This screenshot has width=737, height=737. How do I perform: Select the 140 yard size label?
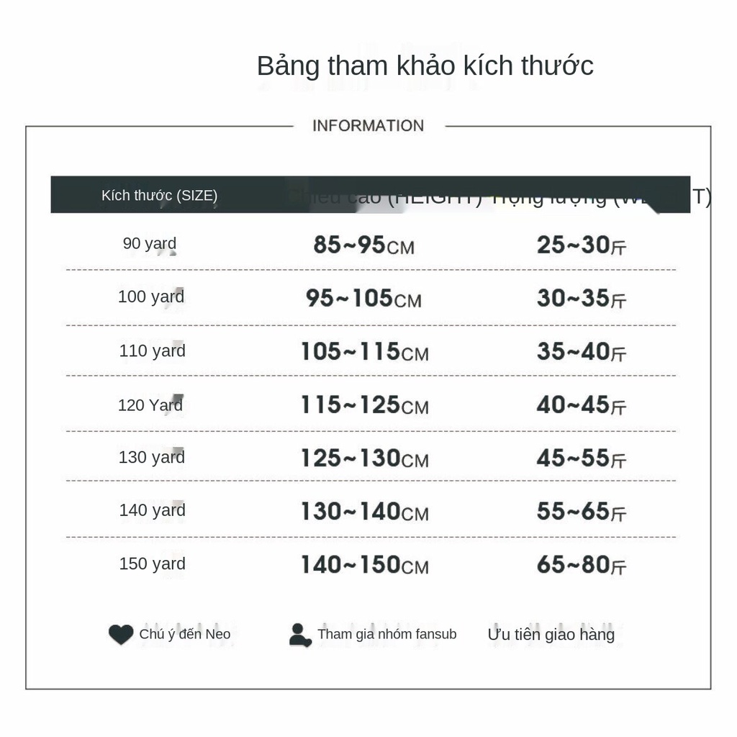152,510
